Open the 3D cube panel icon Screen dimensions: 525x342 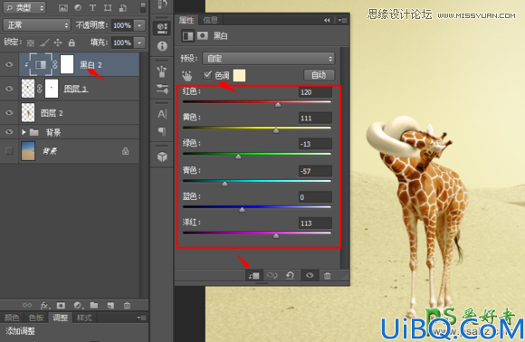pyautogui.click(x=162, y=157)
